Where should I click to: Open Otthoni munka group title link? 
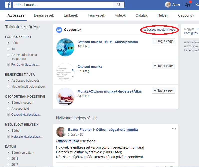coord(90,67)
